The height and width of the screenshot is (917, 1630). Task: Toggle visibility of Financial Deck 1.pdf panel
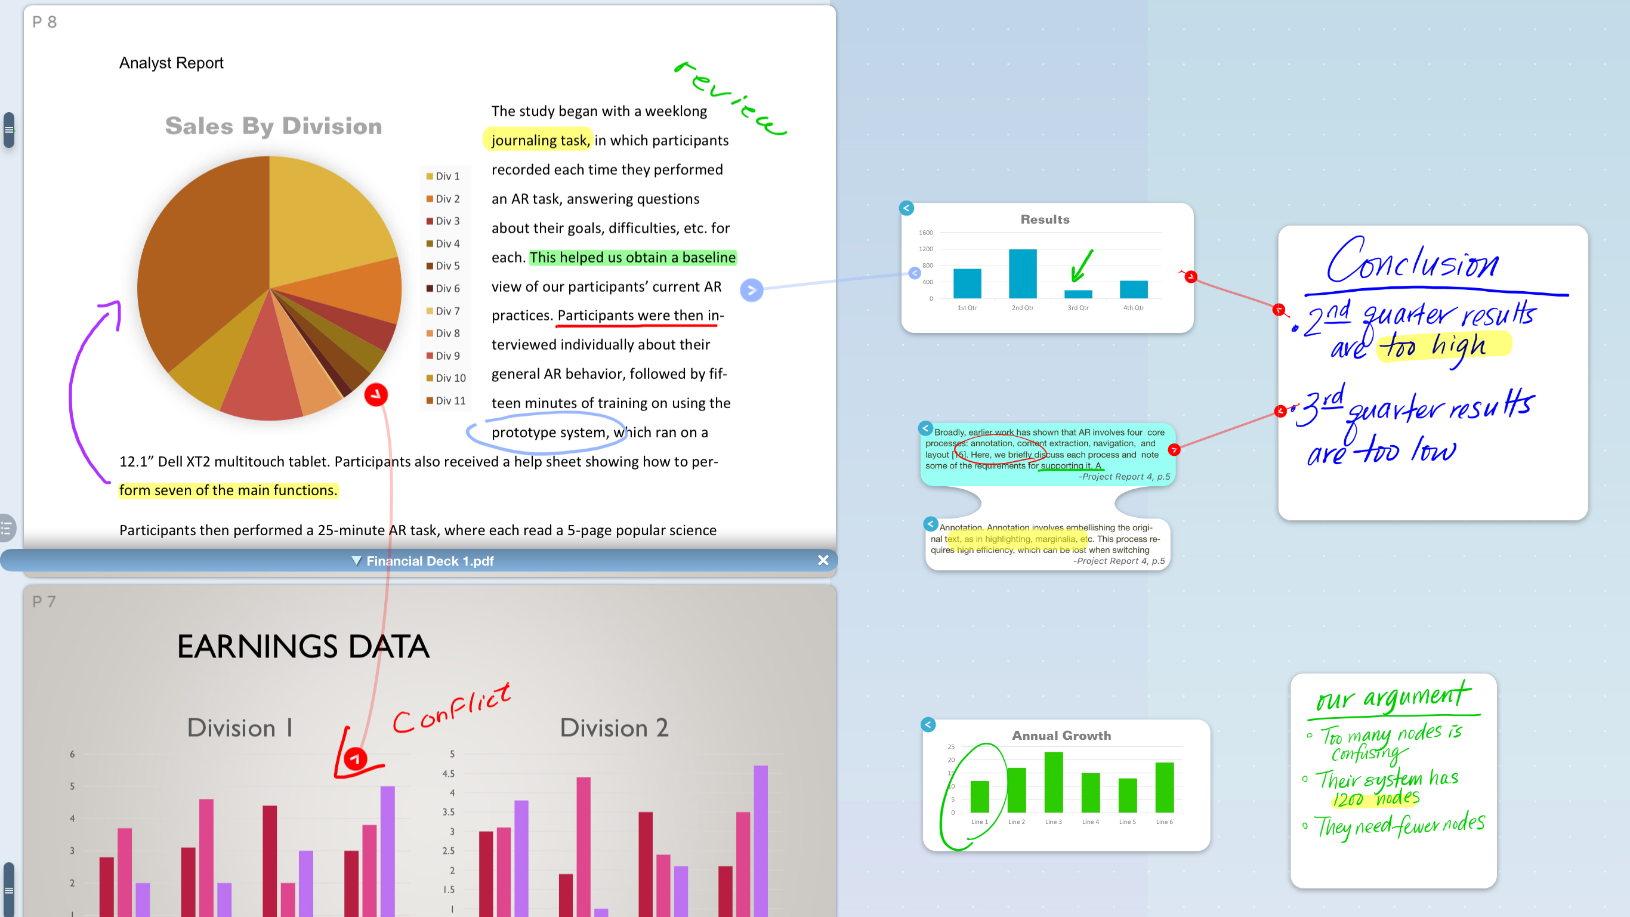[357, 561]
